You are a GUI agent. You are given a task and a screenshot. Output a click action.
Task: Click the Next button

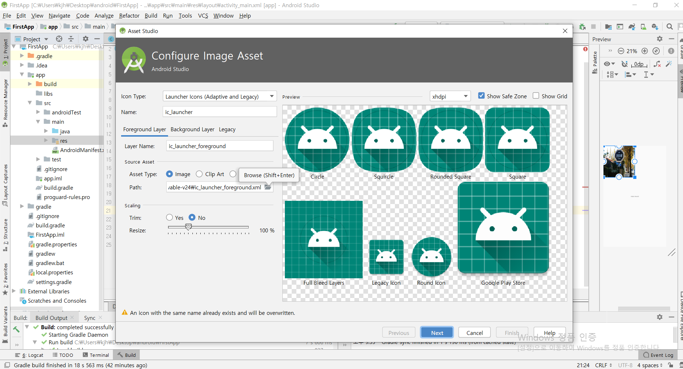pos(437,332)
